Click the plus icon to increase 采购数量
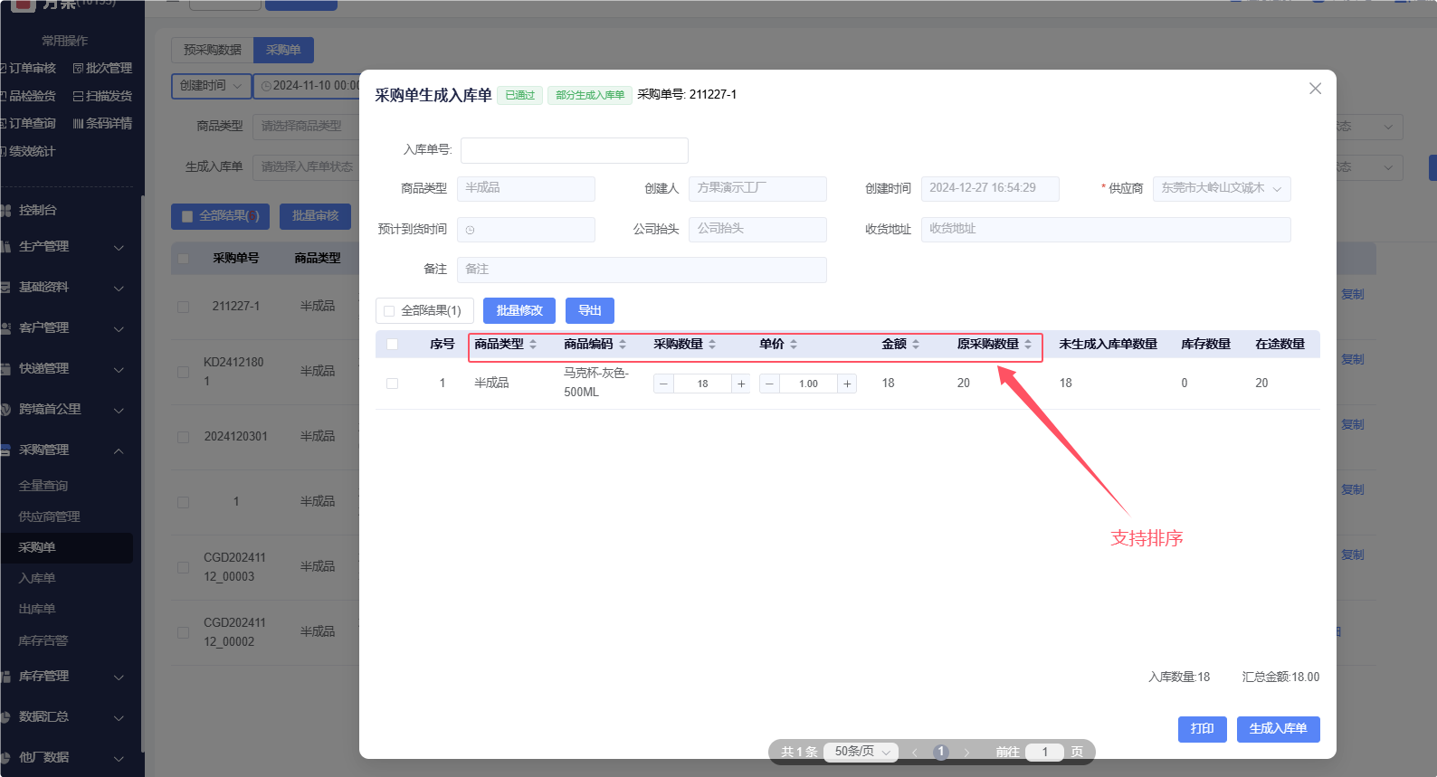The width and height of the screenshot is (1437, 777). (741, 384)
